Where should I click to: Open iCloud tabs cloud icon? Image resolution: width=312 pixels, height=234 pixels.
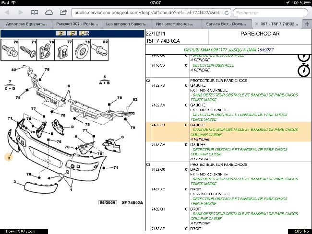tap(49, 12)
